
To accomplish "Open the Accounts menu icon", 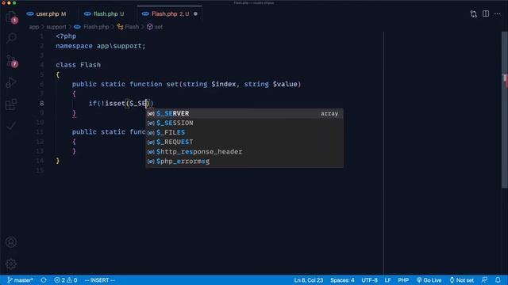I will pos(11,242).
